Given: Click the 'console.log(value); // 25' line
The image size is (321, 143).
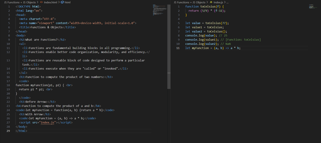Looking at the screenshot, I should (206, 35).
